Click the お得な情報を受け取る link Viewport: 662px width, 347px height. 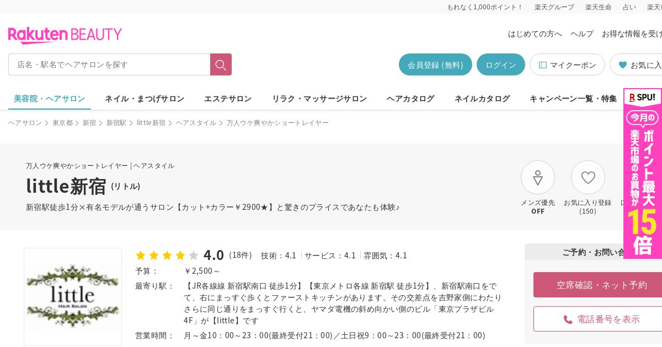(632, 34)
